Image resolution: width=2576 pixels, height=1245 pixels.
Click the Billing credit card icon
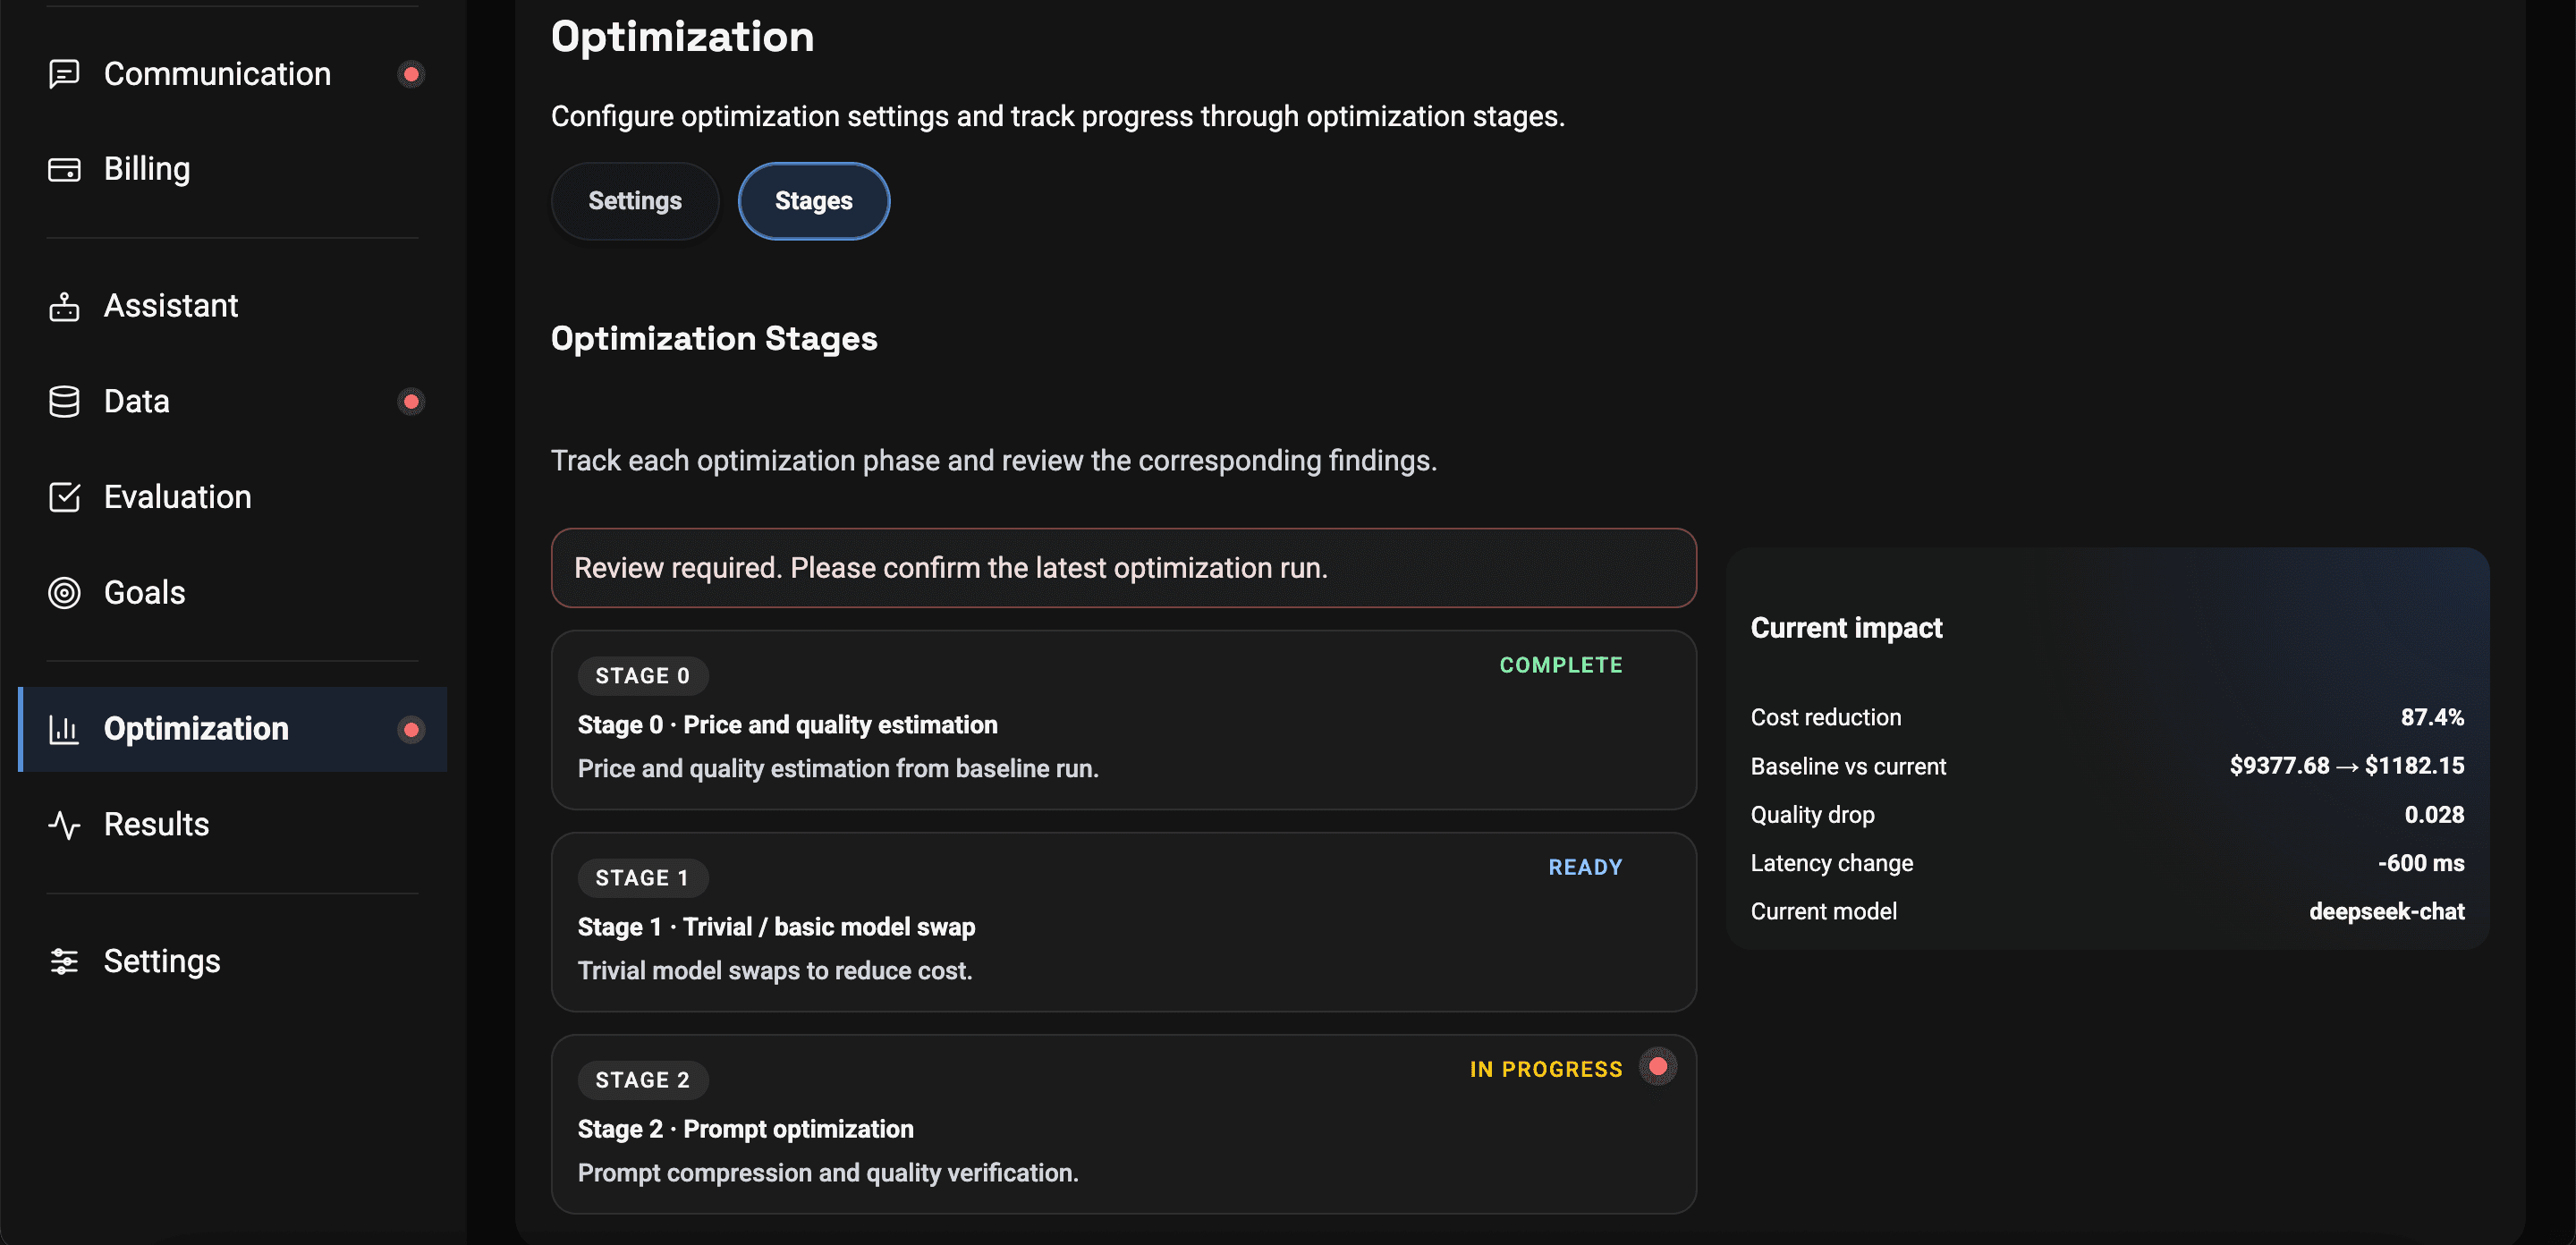64,169
